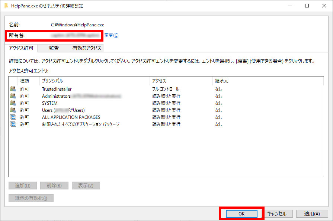Click the TrustedInstaller group icon
Viewport: 333px width, 221px height.
pyautogui.click(x=13, y=89)
